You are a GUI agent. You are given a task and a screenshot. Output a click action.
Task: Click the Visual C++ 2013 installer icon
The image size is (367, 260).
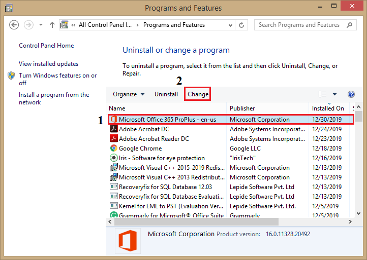(113, 177)
